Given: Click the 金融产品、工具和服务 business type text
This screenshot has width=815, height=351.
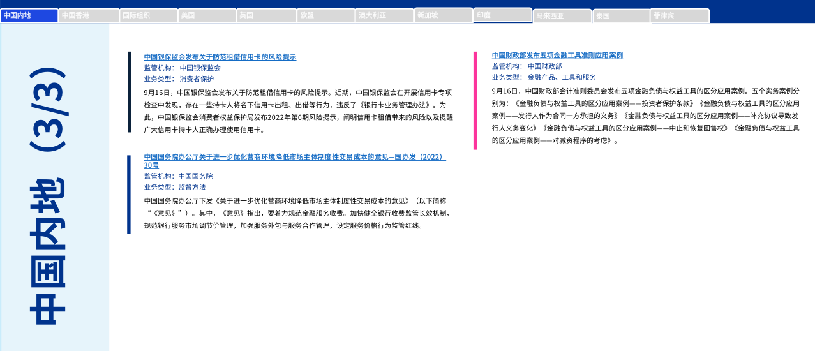Looking at the screenshot, I should point(562,77).
